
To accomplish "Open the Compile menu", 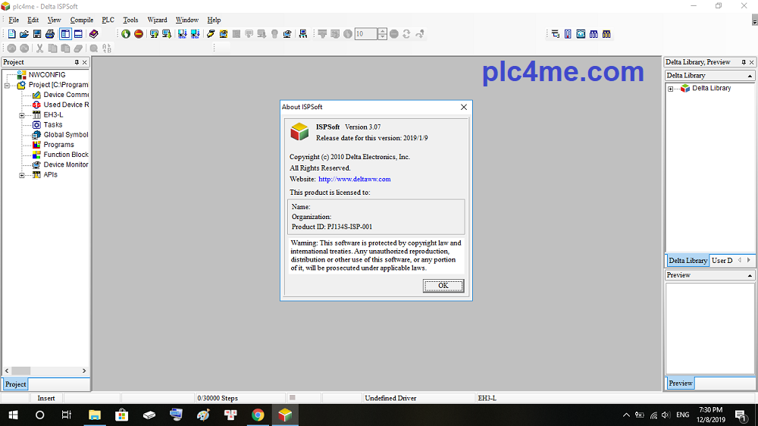I will click(82, 20).
